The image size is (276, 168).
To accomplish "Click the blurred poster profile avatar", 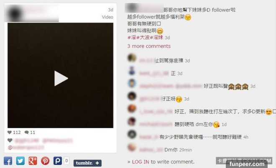I will click(15, 14).
